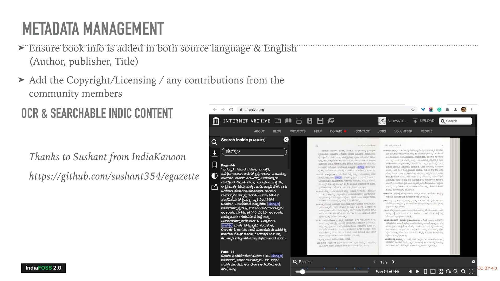This screenshot has height=281, width=500.
Task: Open the JOBS link
Action: [382, 131]
